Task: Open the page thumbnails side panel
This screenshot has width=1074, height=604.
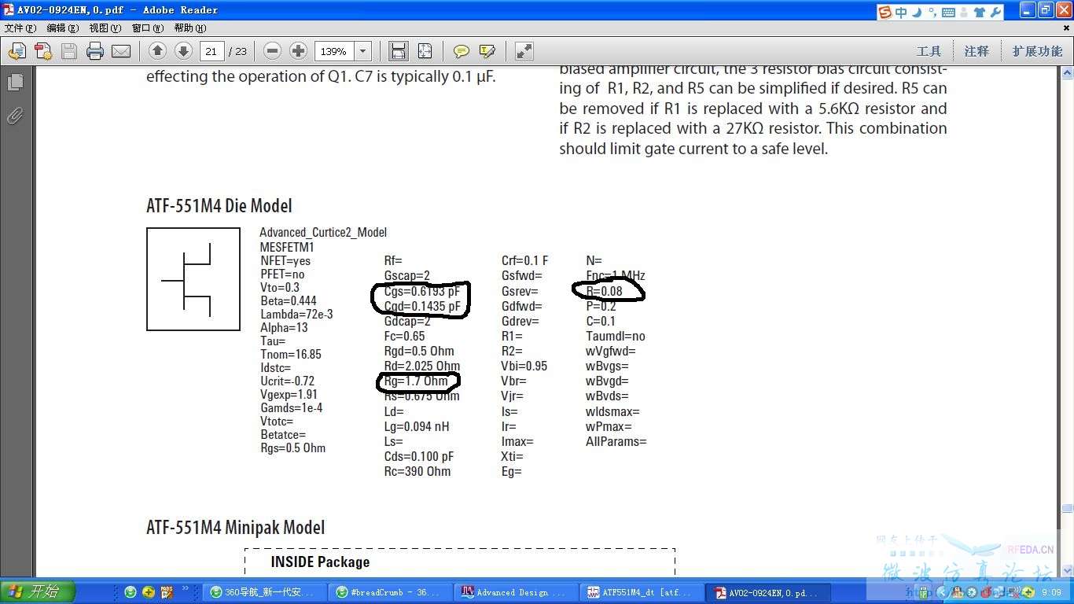Action: [14, 82]
